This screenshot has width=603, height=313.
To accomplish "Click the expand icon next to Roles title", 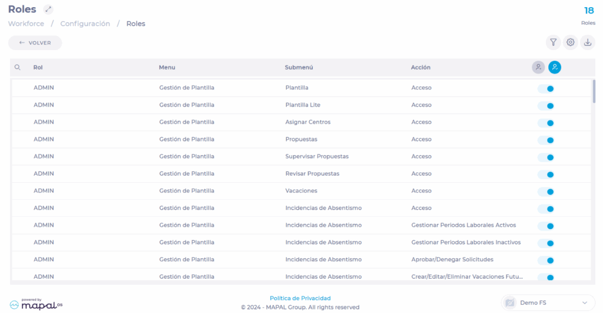I will coord(48,9).
